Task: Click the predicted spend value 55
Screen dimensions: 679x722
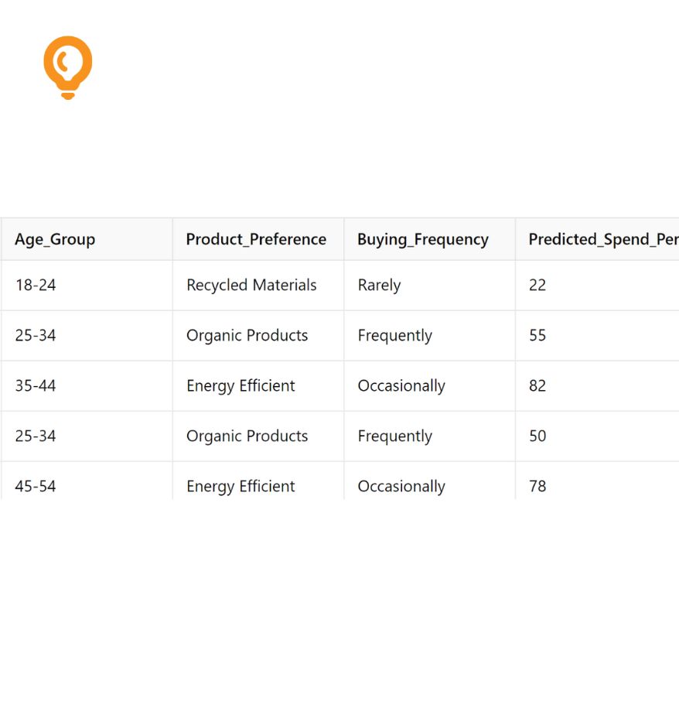Action: click(537, 335)
